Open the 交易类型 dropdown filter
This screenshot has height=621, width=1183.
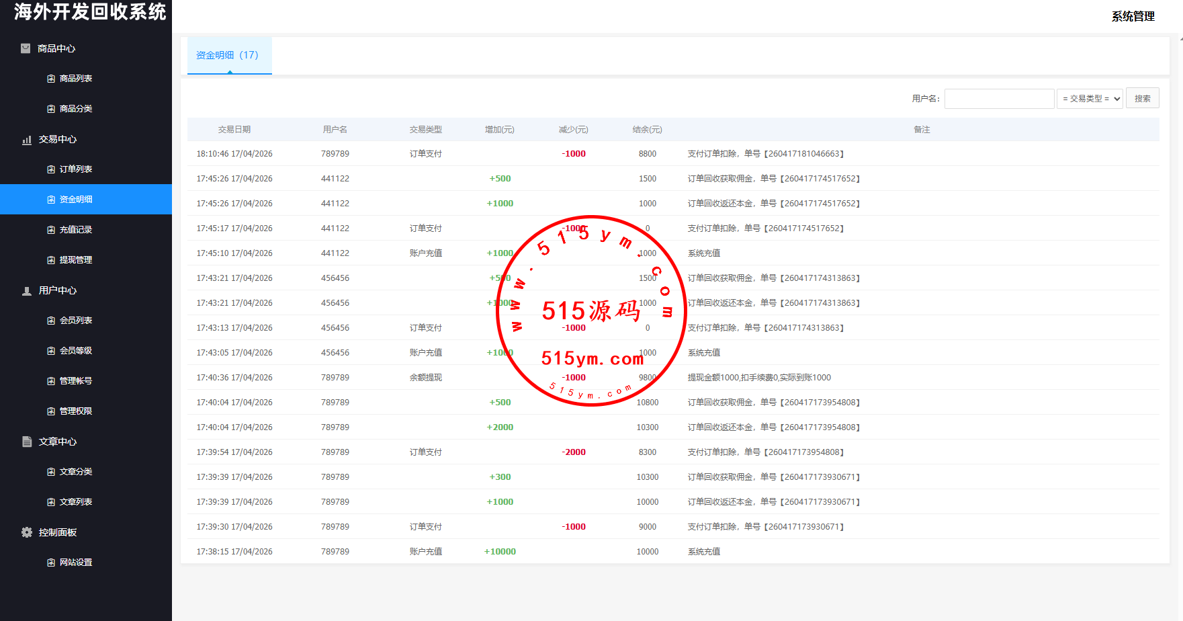[x=1090, y=99]
